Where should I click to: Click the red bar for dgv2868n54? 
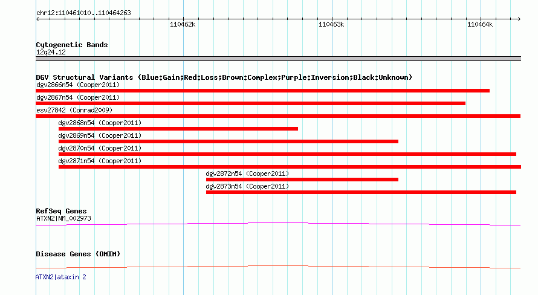click(178, 129)
